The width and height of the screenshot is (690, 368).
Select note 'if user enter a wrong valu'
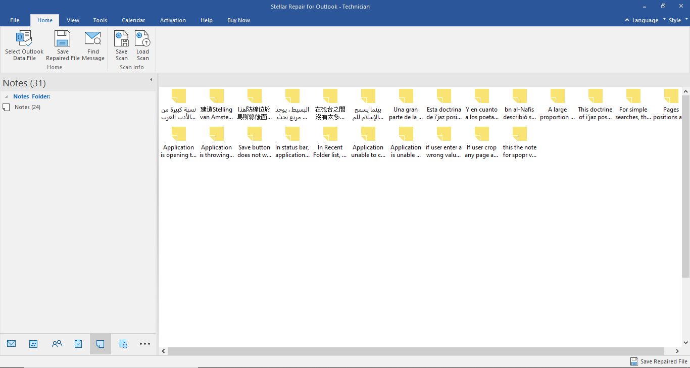443,143
